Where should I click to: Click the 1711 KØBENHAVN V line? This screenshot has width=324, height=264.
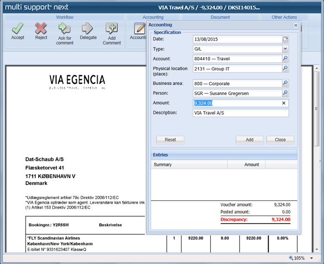click(50, 176)
